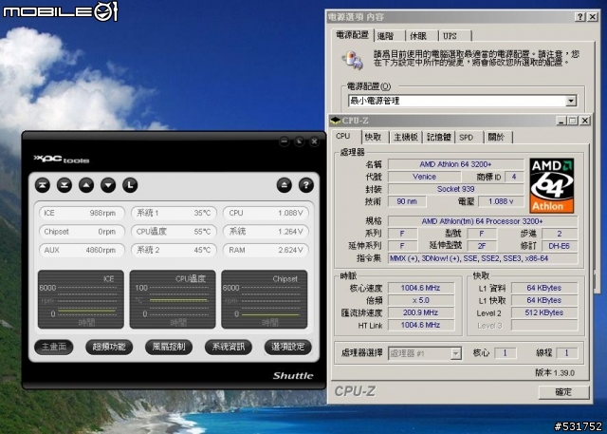Click the 系統 1 35°C temperature reading
Image resolution: width=607 pixels, height=434 pixels.
tap(174, 213)
